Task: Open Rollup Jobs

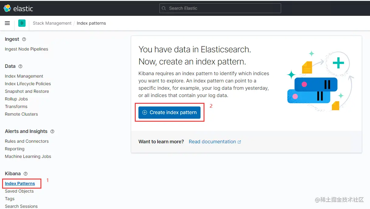Action: click(x=16, y=99)
